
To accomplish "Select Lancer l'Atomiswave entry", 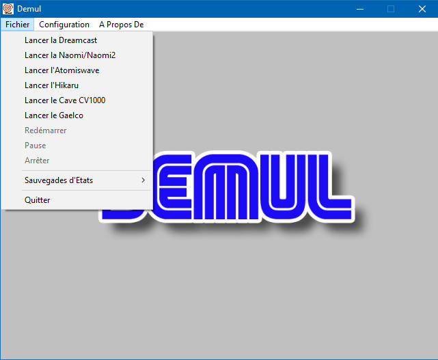I will coord(77,70).
